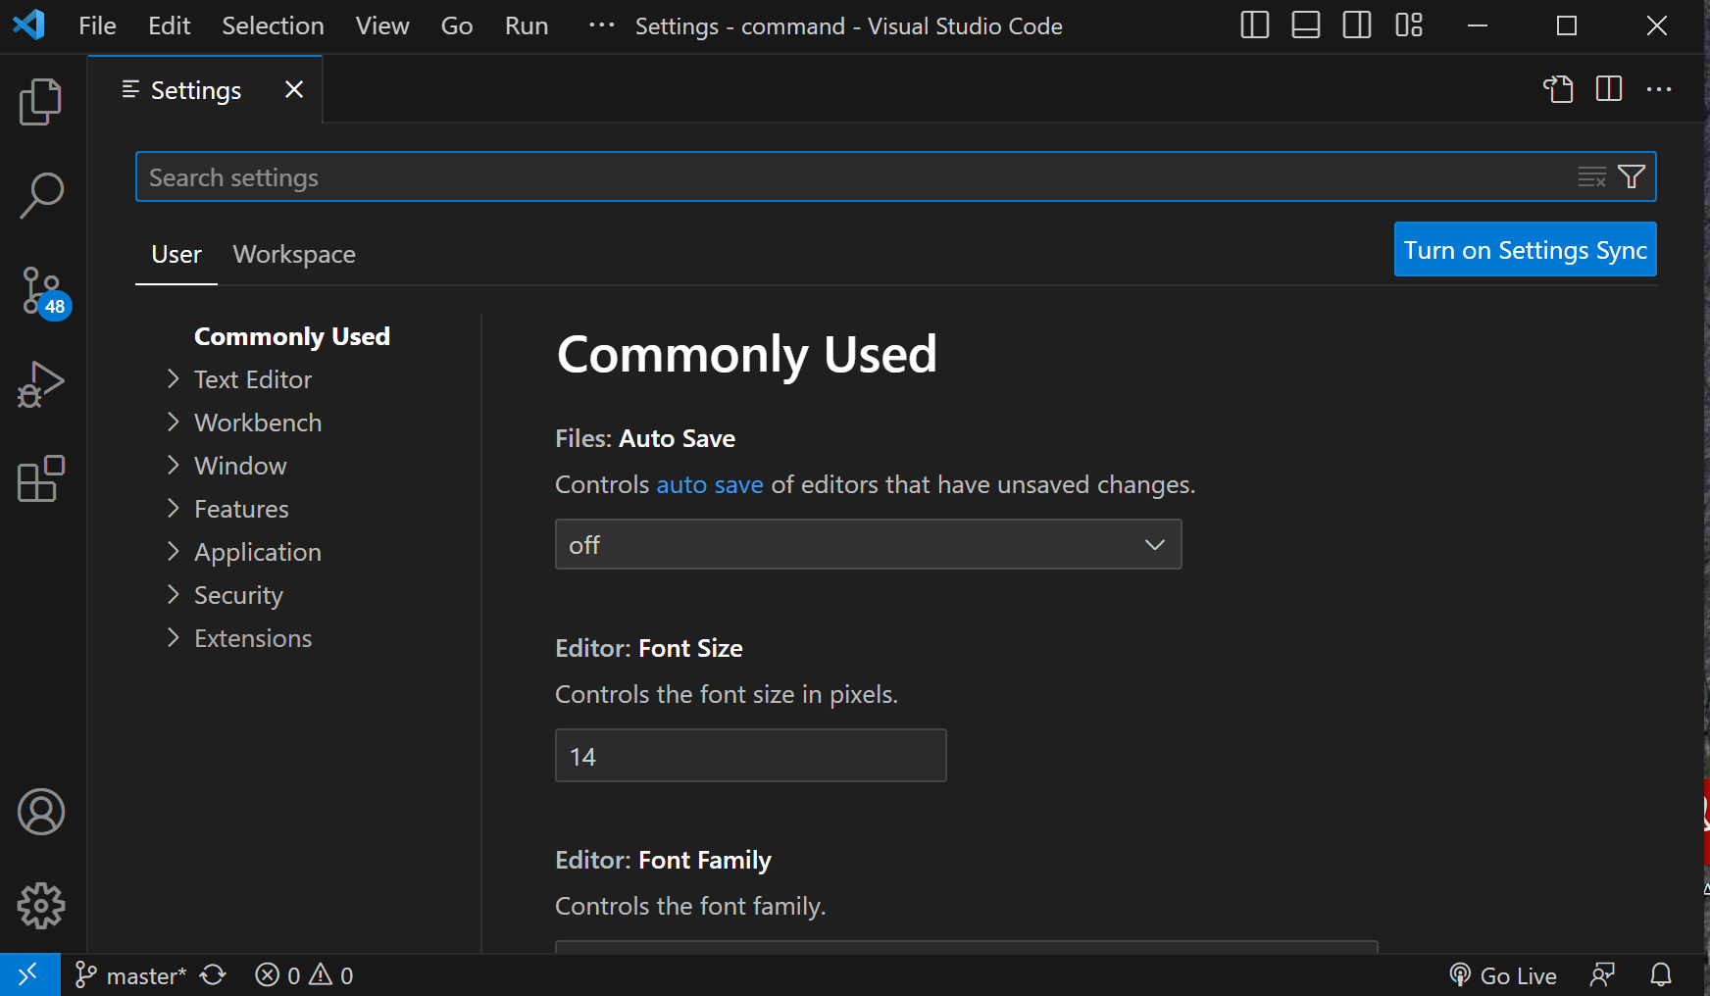Open status bar feedback account icon
Viewport: 1710px width, 996px height.
[x=1602, y=975]
